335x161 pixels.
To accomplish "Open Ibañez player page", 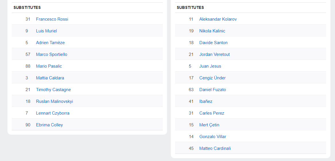I will [206, 101].
